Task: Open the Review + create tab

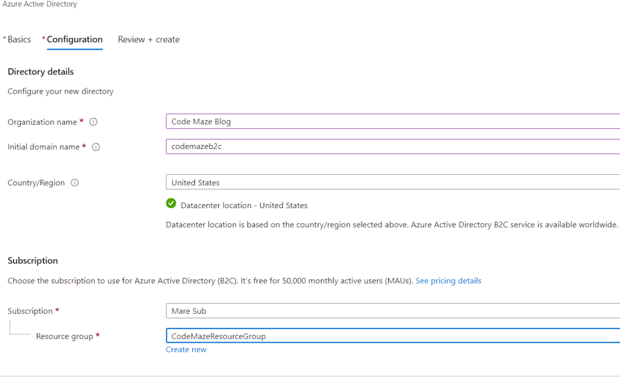Action: click(149, 40)
